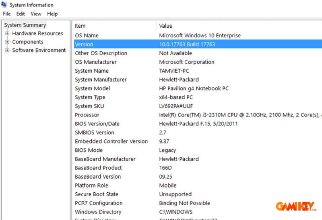Click the x64-based PC value

pyautogui.click(x=176, y=97)
